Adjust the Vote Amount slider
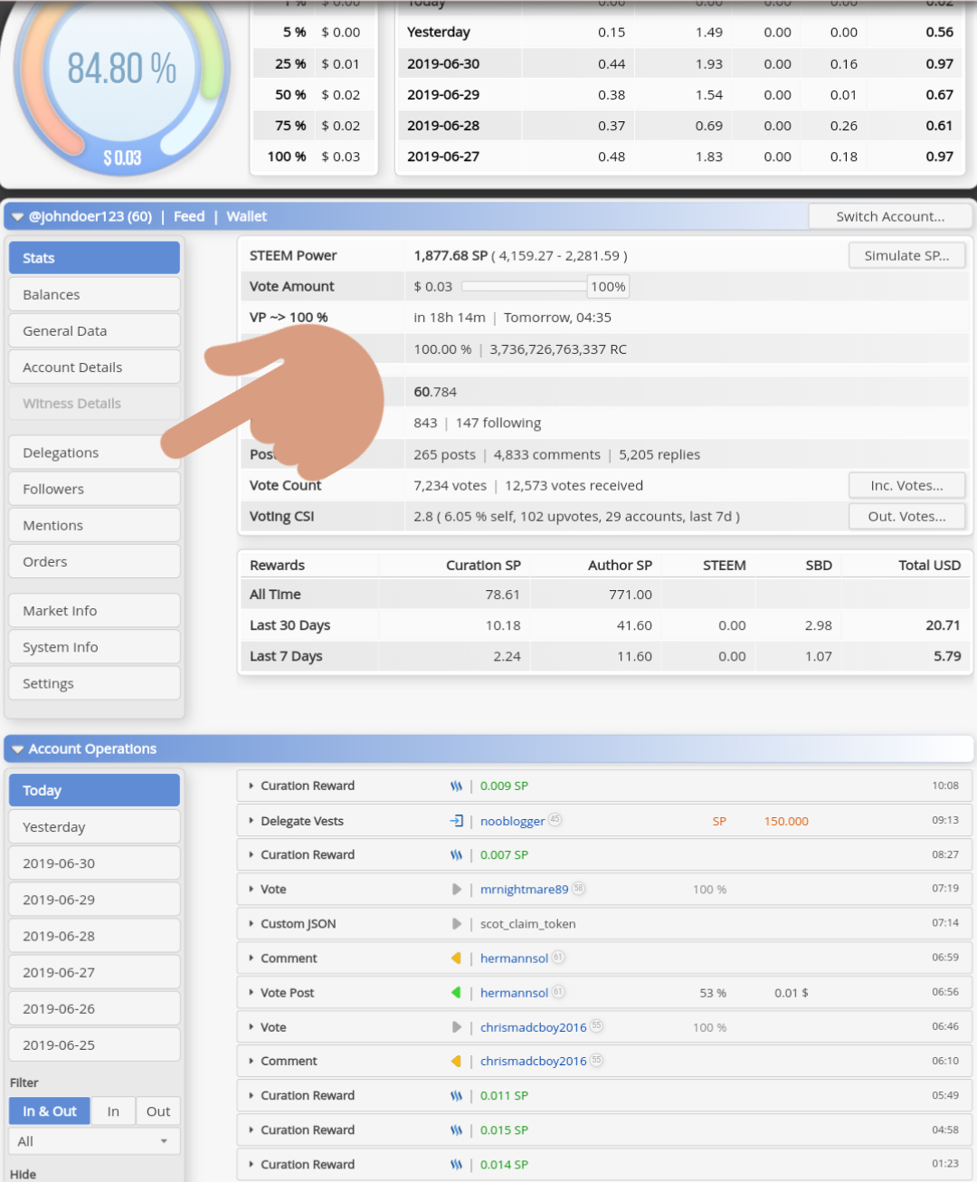The width and height of the screenshot is (977, 1182). (x=524, y=286)
